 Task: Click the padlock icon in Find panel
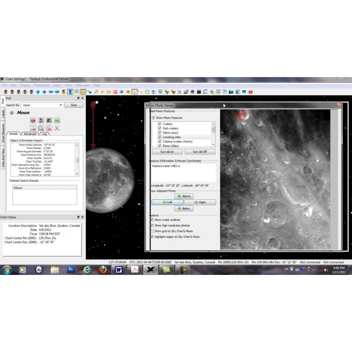point(49,128)
